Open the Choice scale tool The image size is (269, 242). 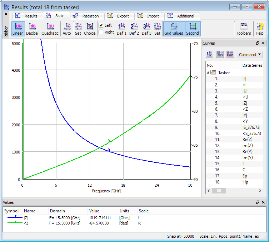tap(90, 29)
